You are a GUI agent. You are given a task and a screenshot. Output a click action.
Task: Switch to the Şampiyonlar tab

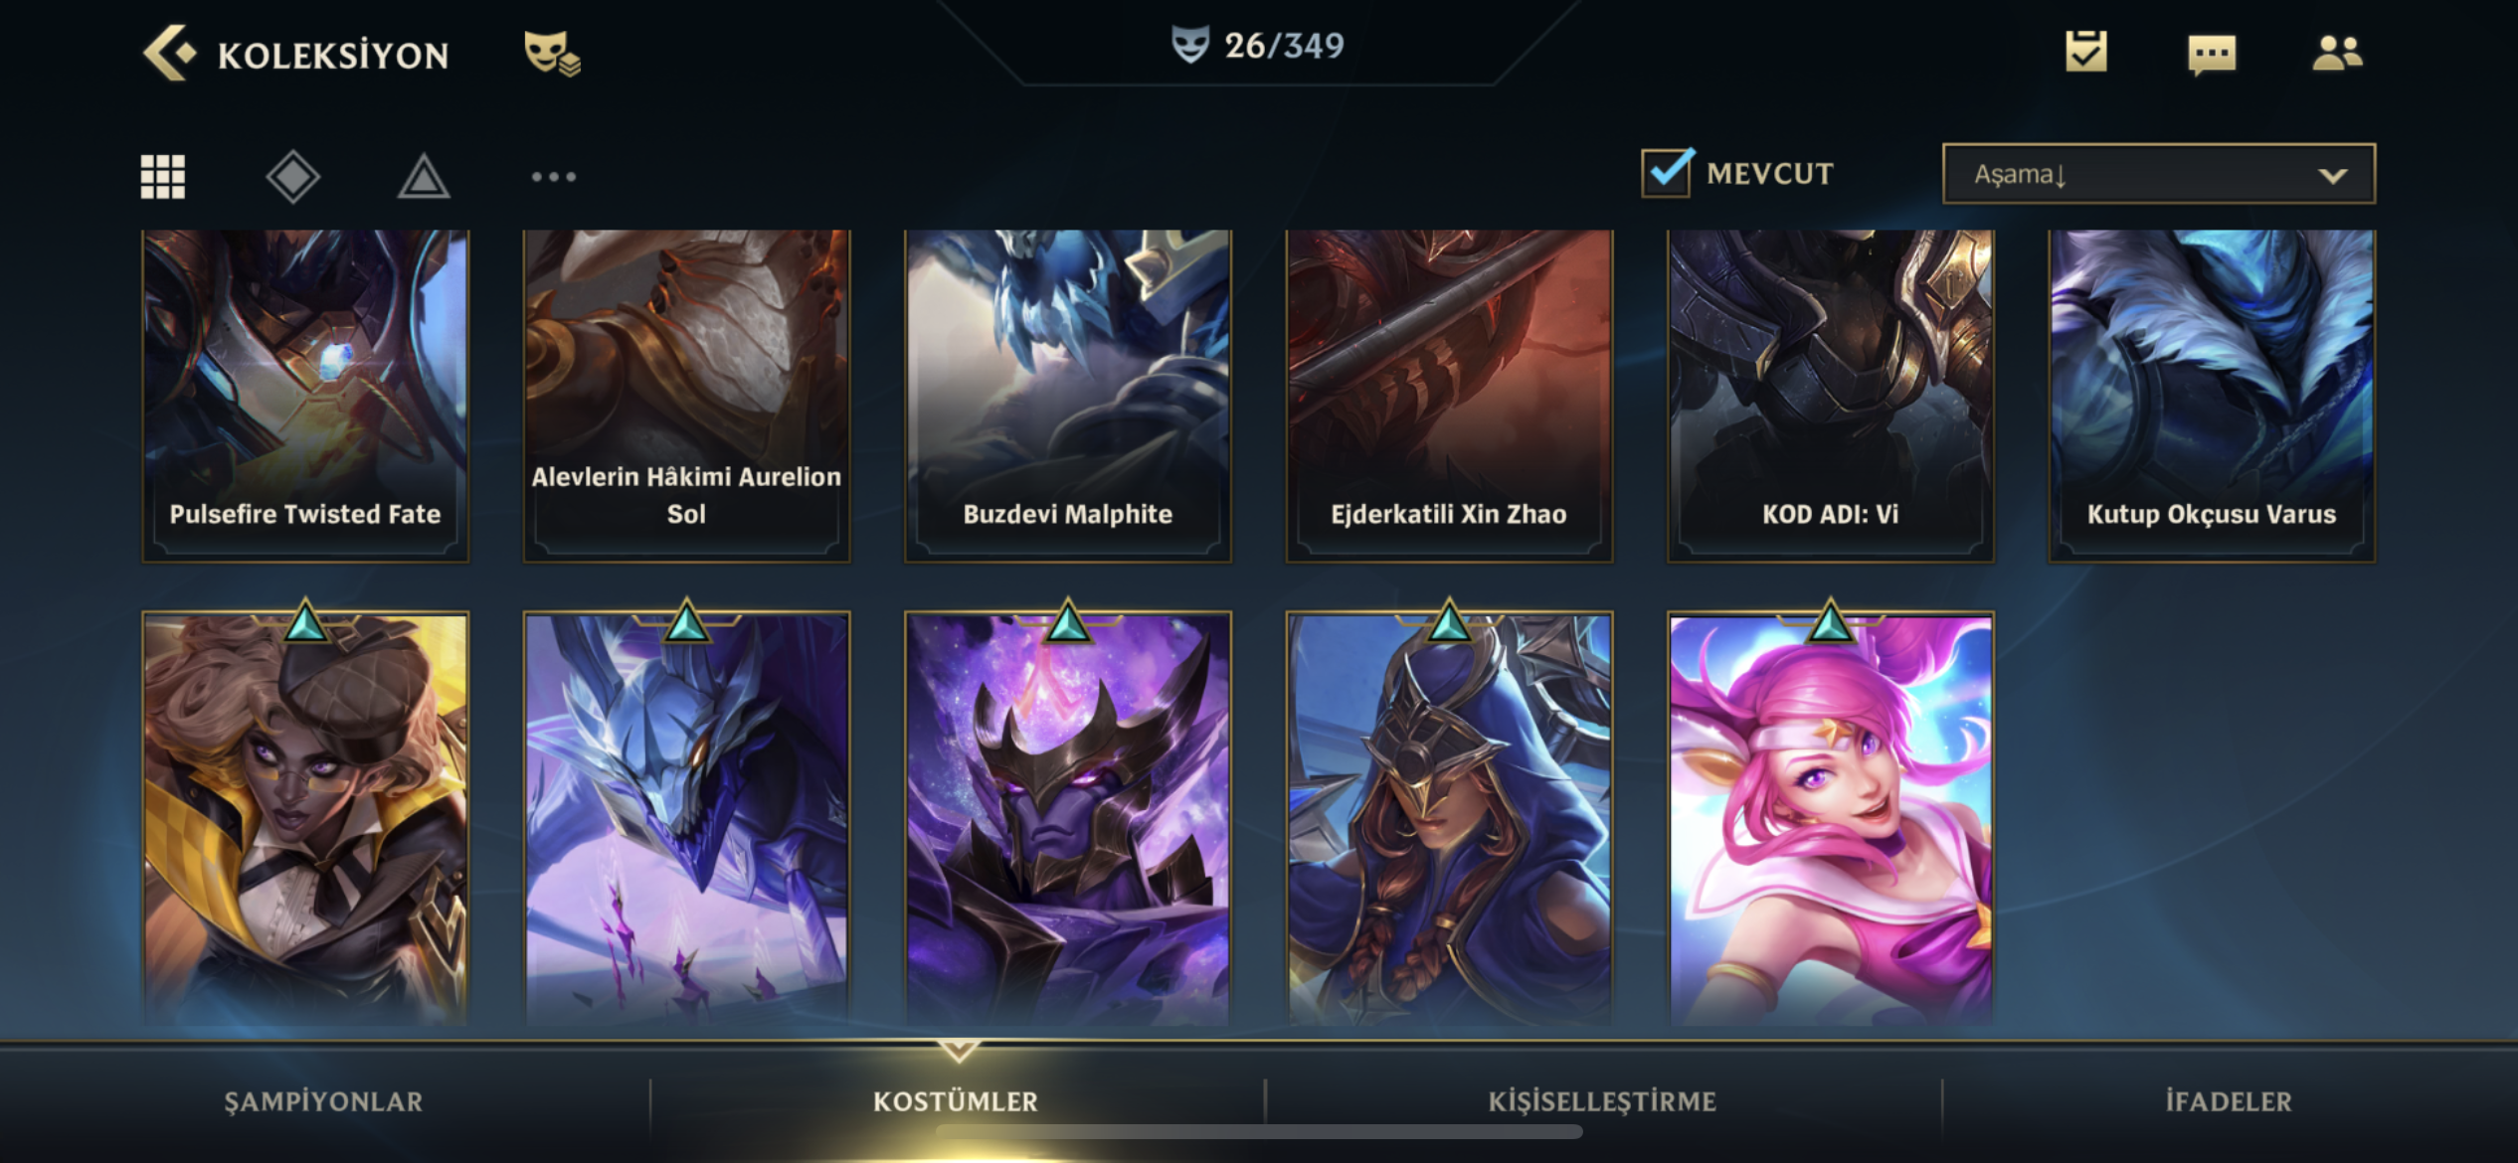pos(323,1101)
